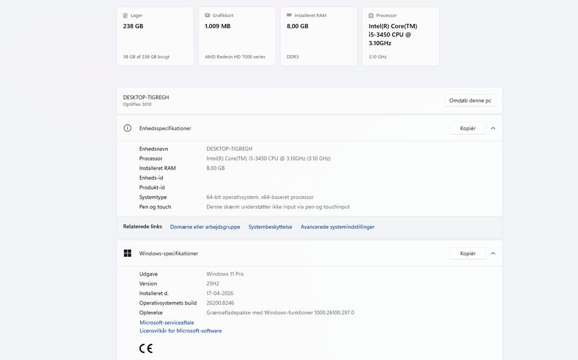This screenshot has width=578, height=360.
Task: Open Licensvilkår for Microsoft-software link
Action: tap(181, 331)
